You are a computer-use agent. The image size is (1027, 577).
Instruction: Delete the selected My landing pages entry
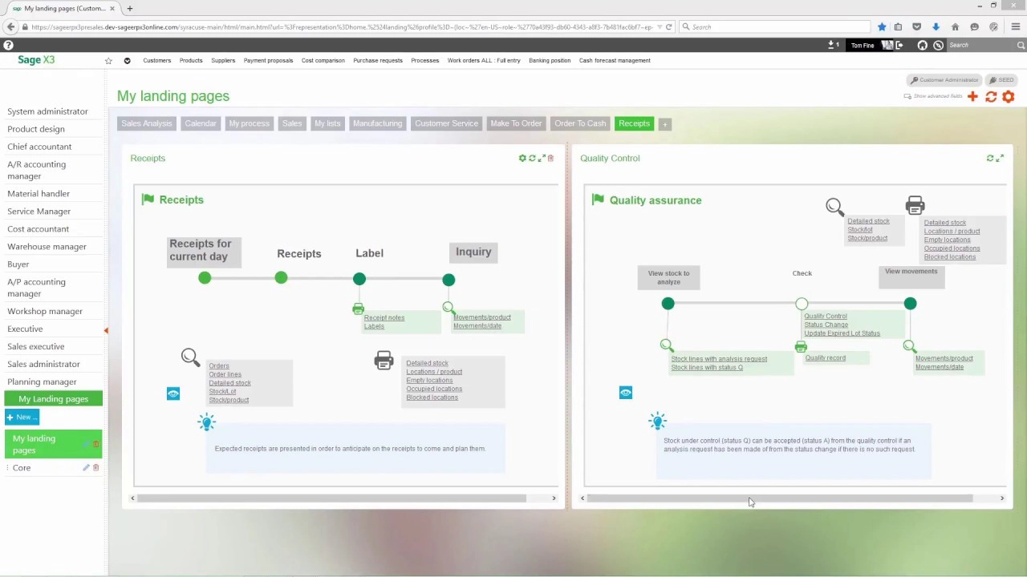pyautogui.click(x=95, y=444)
